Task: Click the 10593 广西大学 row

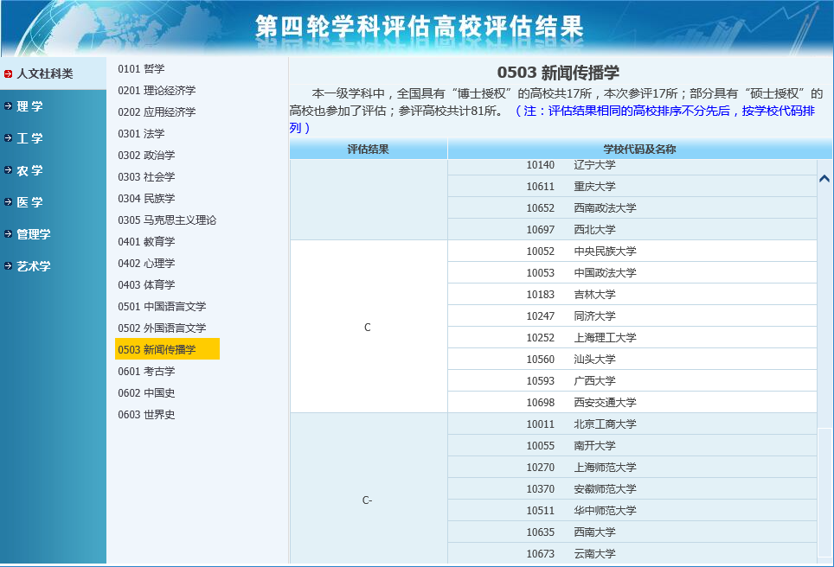Action: pyautogui.click(x=632, y=381)
